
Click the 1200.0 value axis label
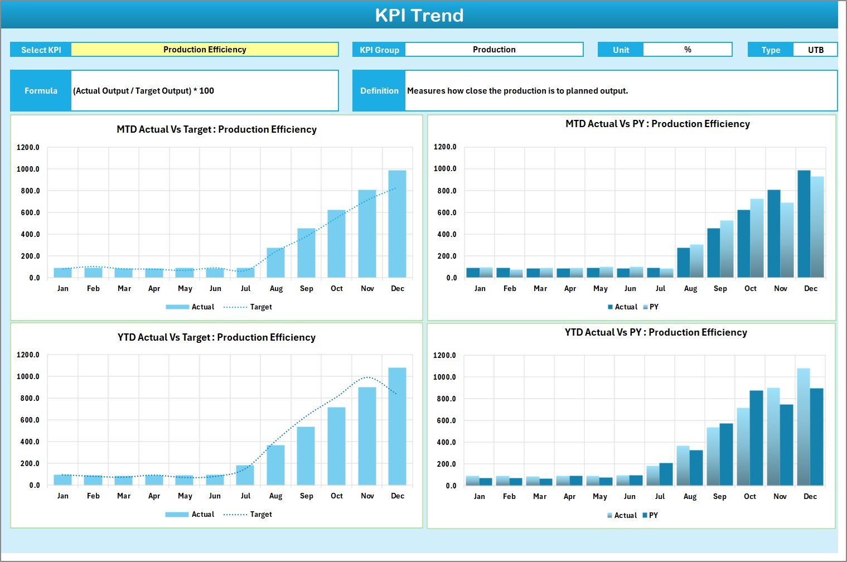[x=28, y=148]
